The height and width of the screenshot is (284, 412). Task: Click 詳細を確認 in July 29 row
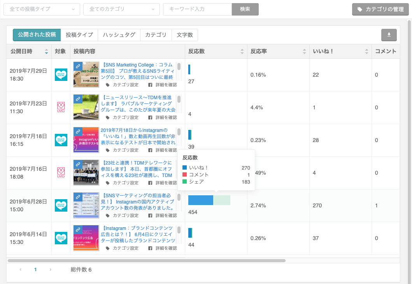click(x=163, y=85)
